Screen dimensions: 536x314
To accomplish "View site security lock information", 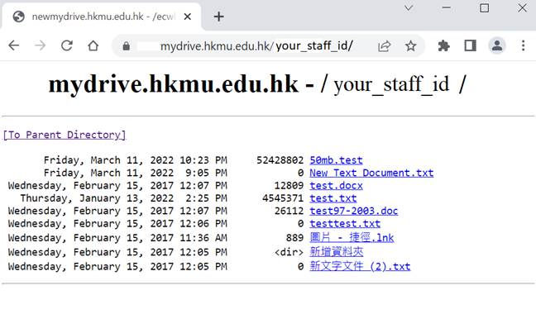I will click(x=126, y=45).
